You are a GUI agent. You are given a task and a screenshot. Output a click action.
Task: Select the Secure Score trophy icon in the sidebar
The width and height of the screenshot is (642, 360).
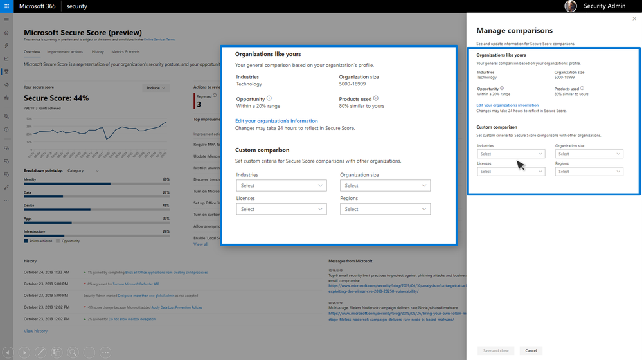coord(6,71)
